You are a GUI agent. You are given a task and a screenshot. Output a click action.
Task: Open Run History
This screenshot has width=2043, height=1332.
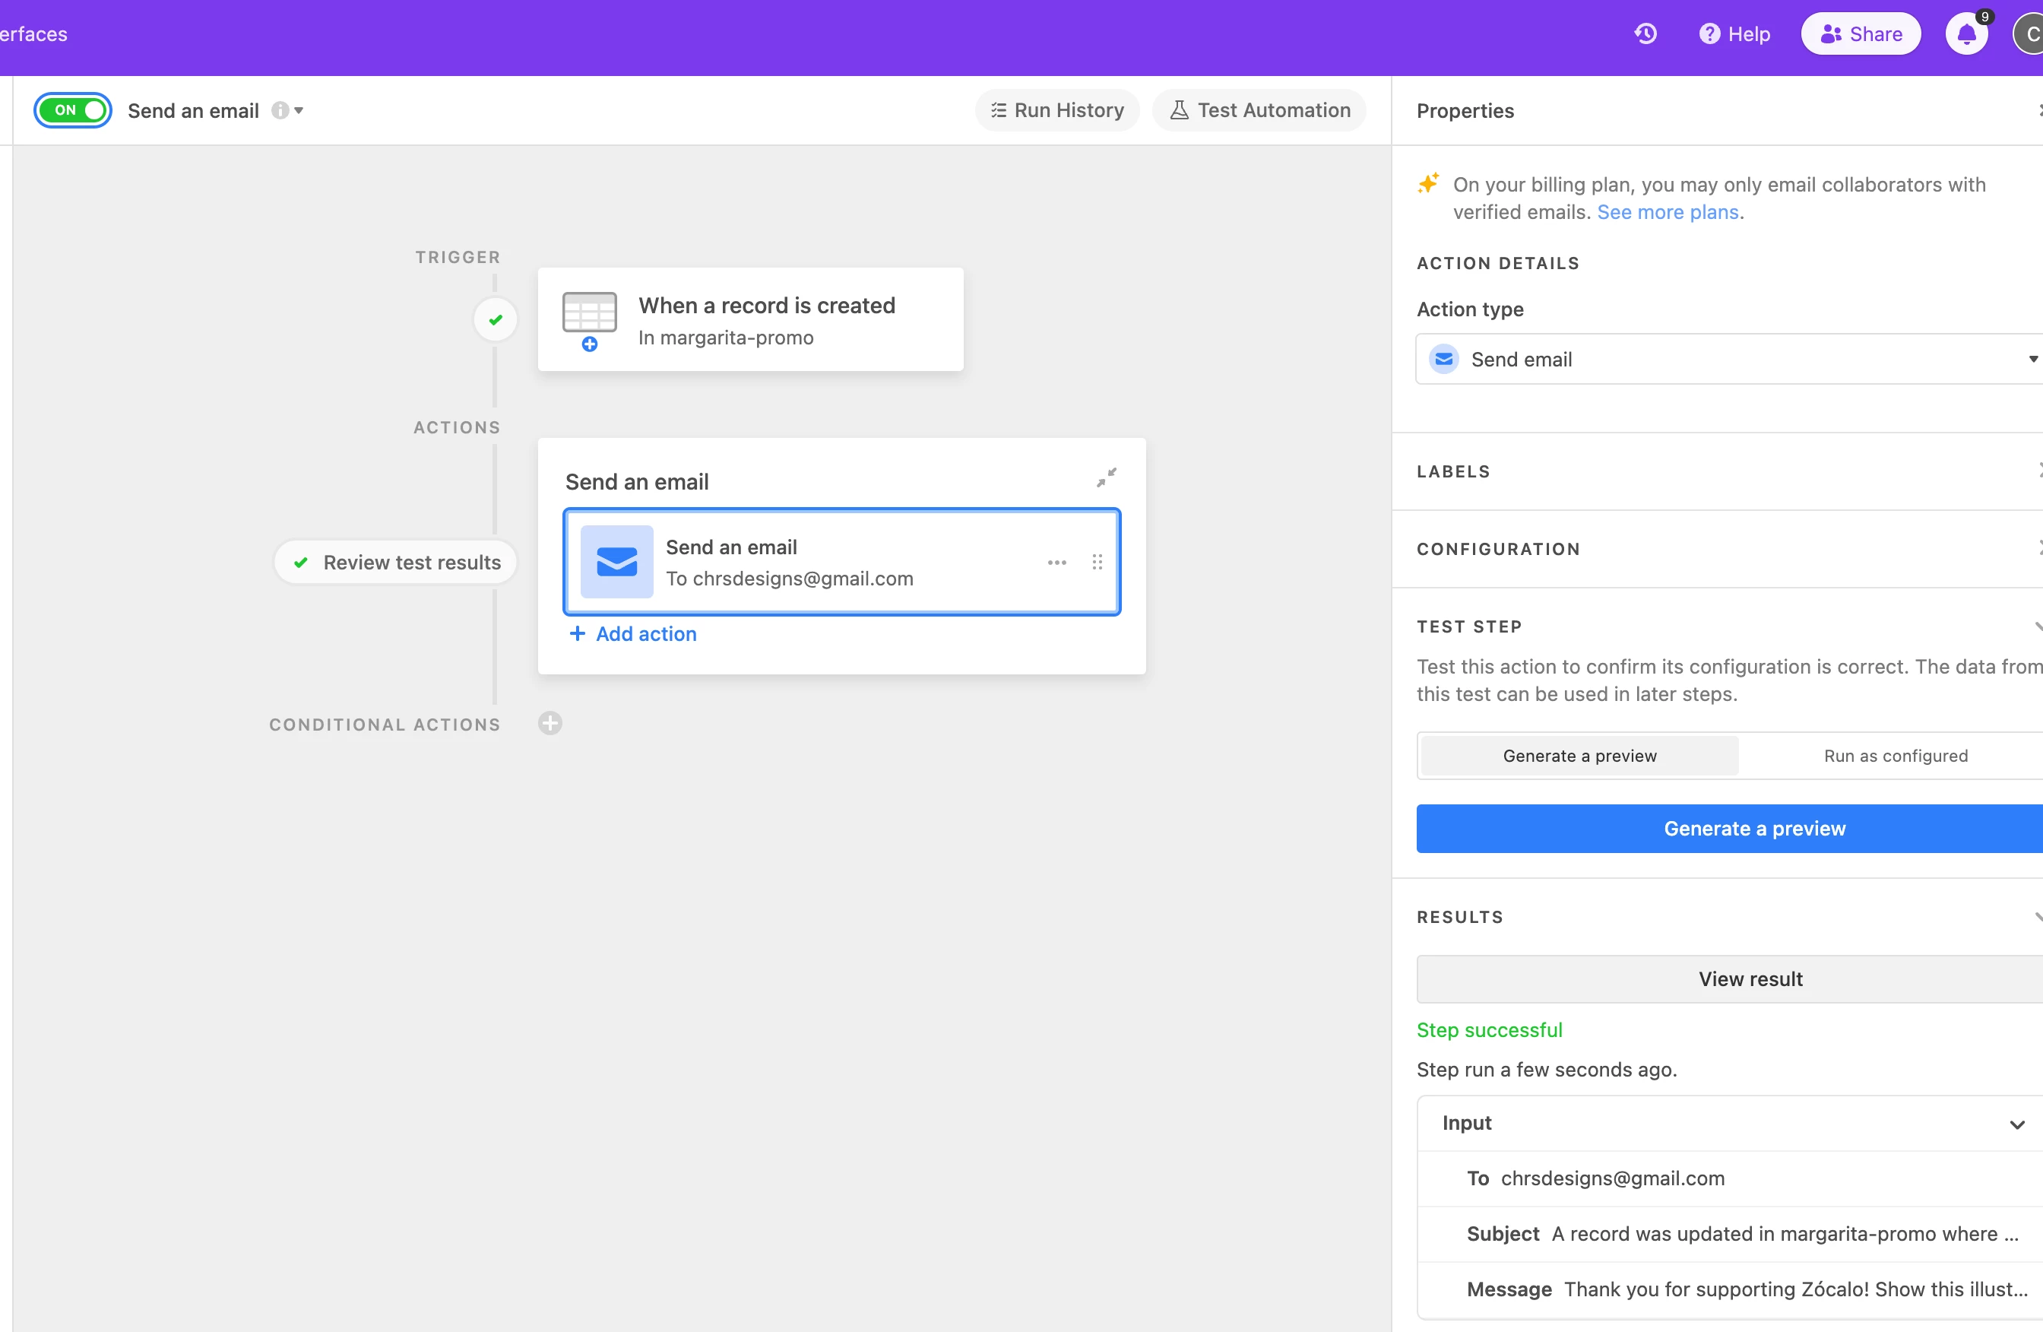point(1057,110)
